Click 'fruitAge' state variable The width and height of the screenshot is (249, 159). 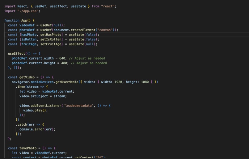coord(29,44)
